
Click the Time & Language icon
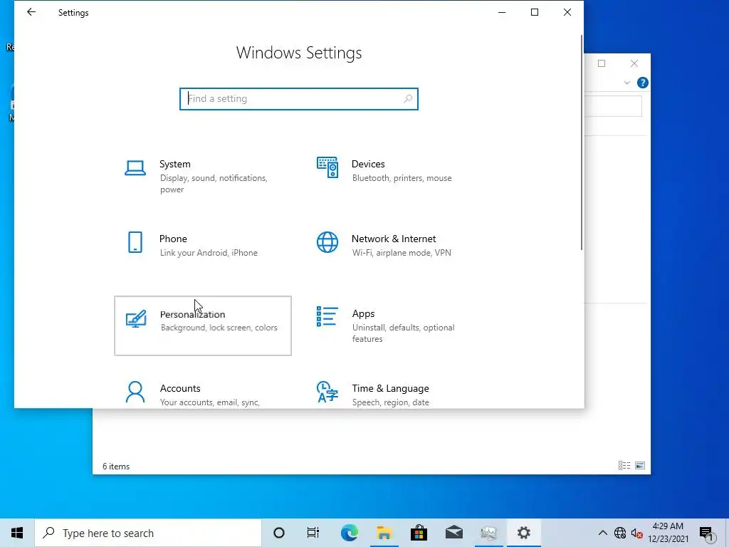point(327,392)
